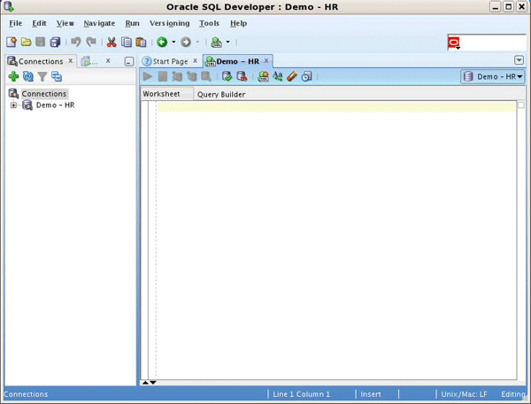This screenshot has height=404, width=531.
Task: Select the truncated Reports panel tab
Action: tap(89, 61)
